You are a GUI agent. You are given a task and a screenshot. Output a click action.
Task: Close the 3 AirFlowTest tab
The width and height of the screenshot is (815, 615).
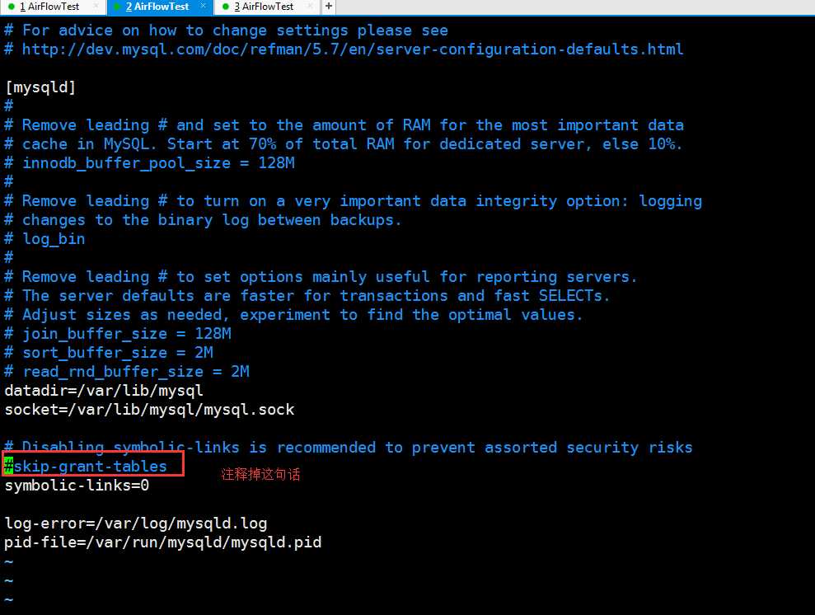coord(310,7)
